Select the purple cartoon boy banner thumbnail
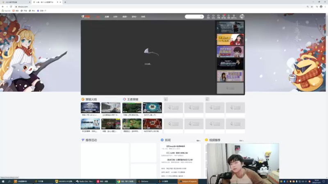This screenshot has height=184, width=328. 230,52
